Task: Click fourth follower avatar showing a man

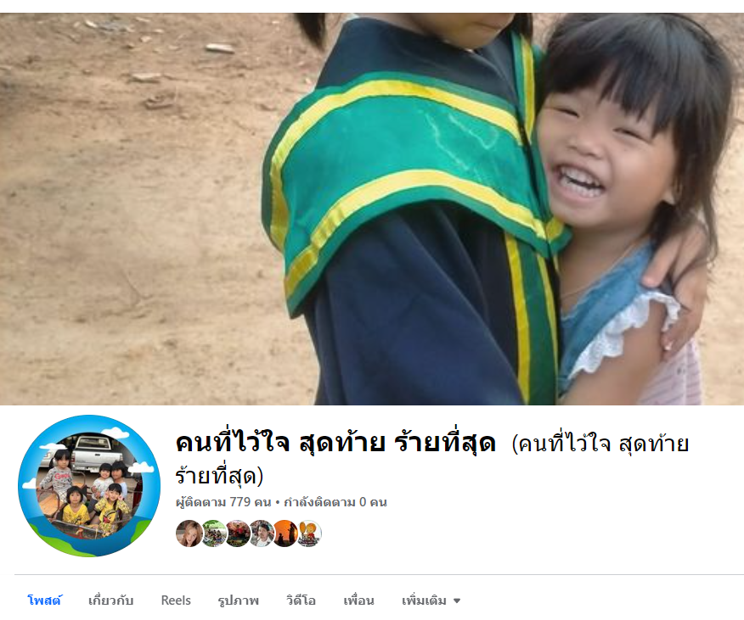Action: (261, 533)
